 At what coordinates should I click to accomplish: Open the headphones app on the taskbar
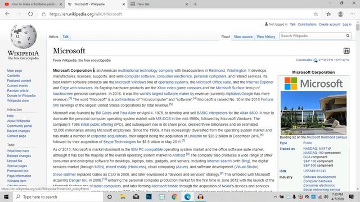200,197
